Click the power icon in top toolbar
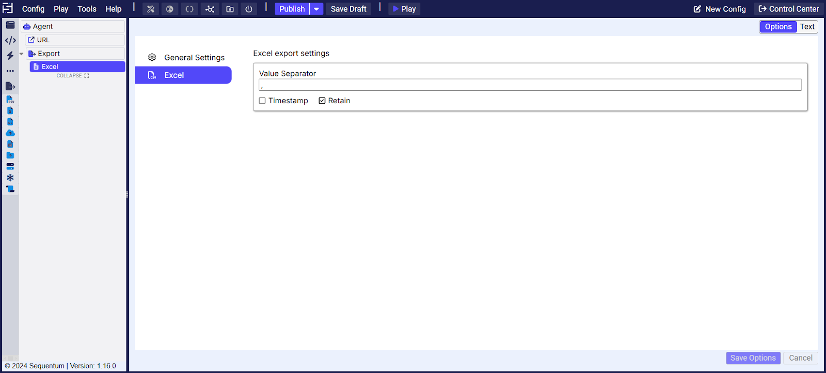Image resolution: width=826 pixels, height=373 pixels. pos(249,9)
